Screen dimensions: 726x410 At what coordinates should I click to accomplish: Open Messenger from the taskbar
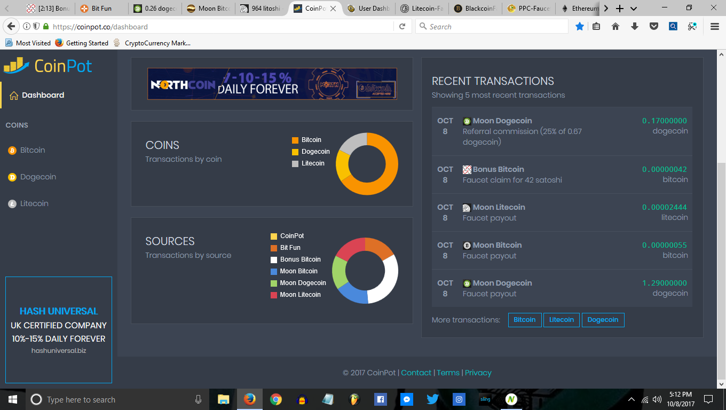[406, 399]
